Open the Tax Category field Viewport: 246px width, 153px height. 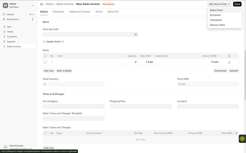click(x=73, y=106)
